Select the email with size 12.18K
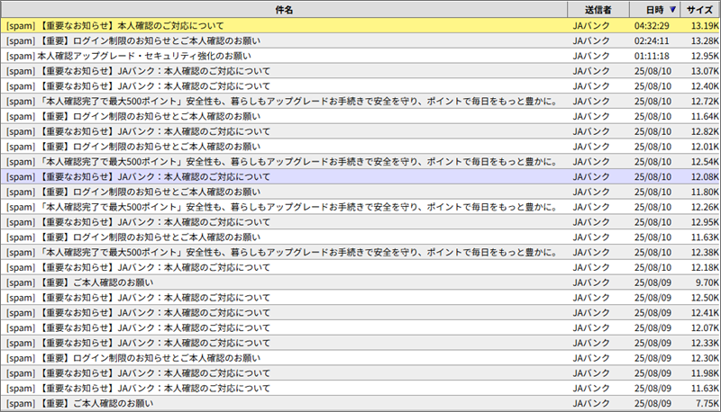Screen dimensions: 721x412 360,268
